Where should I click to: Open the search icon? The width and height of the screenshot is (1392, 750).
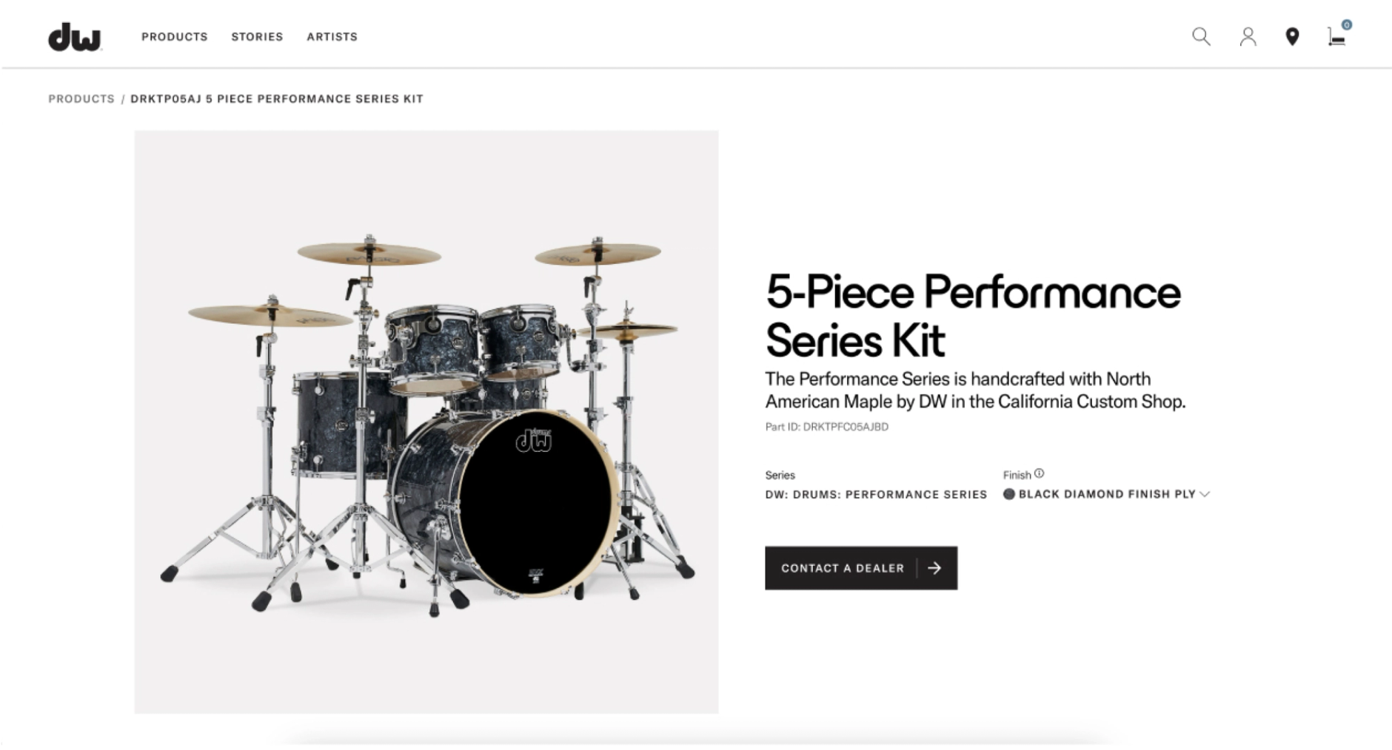[x=1201, y=36]
